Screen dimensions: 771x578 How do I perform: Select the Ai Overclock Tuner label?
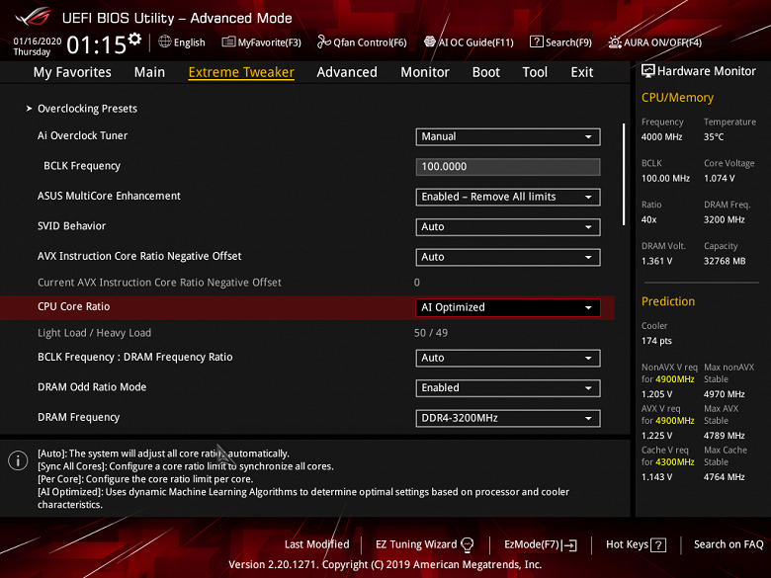point(83,135)
